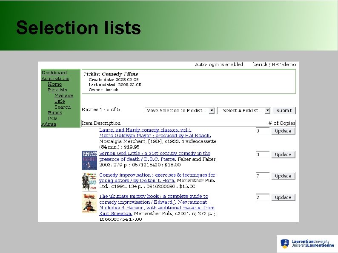Click 'berick / BR1-demo' user text
This screenshot has height=253, width=338.
click(x=275, y=65)
